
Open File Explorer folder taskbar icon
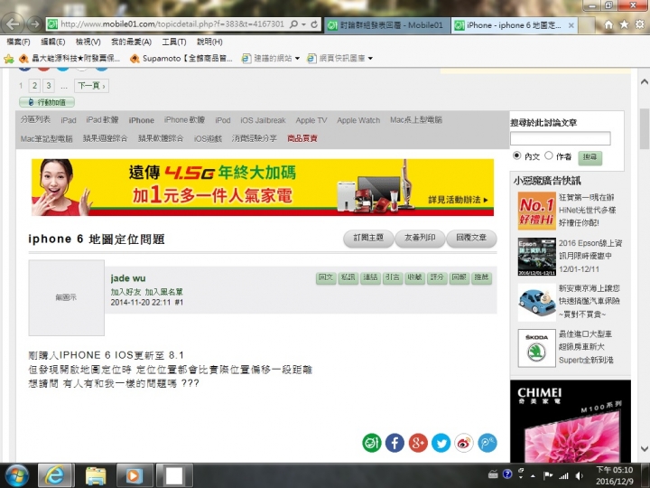coord(96,475)
